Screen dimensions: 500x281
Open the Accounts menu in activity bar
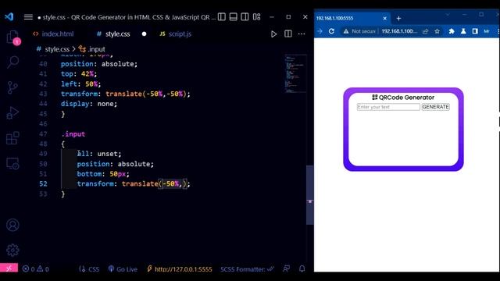(x=12, y=225)
